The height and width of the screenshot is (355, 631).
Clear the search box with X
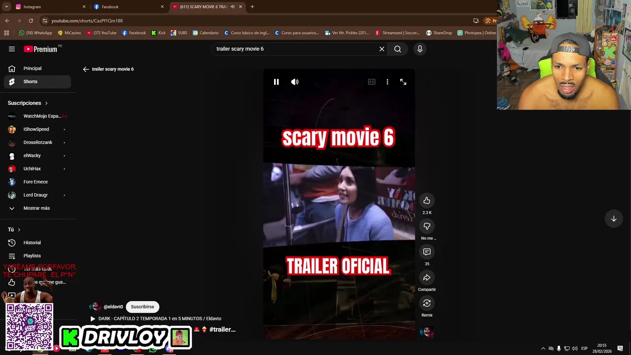click(x=382, y=49)
